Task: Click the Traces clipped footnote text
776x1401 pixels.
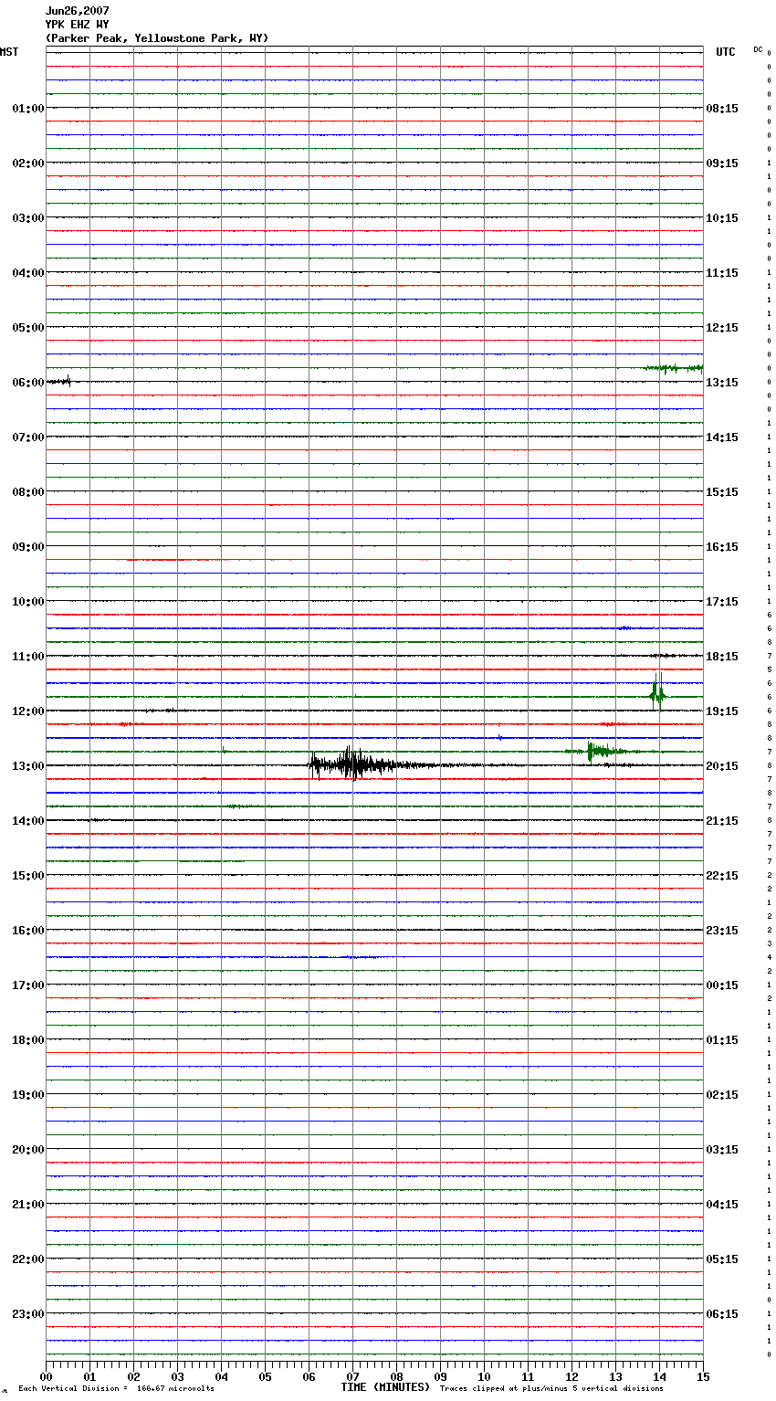Action: coord(551,1389)
